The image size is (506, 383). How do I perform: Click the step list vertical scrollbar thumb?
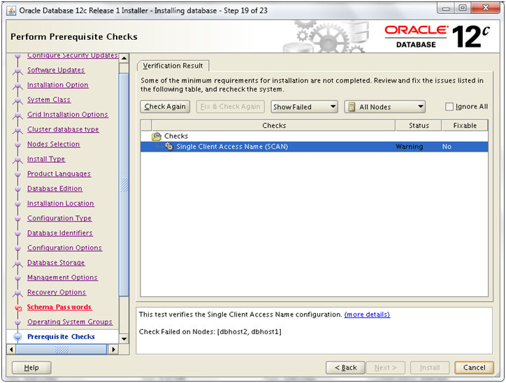[x=124, y=185]
